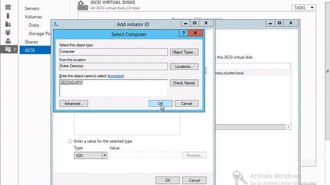The height and width of the screenshot is (185, 330).
Task: Select the Local Server sidebar icon
Action: (x=8, y=16)
